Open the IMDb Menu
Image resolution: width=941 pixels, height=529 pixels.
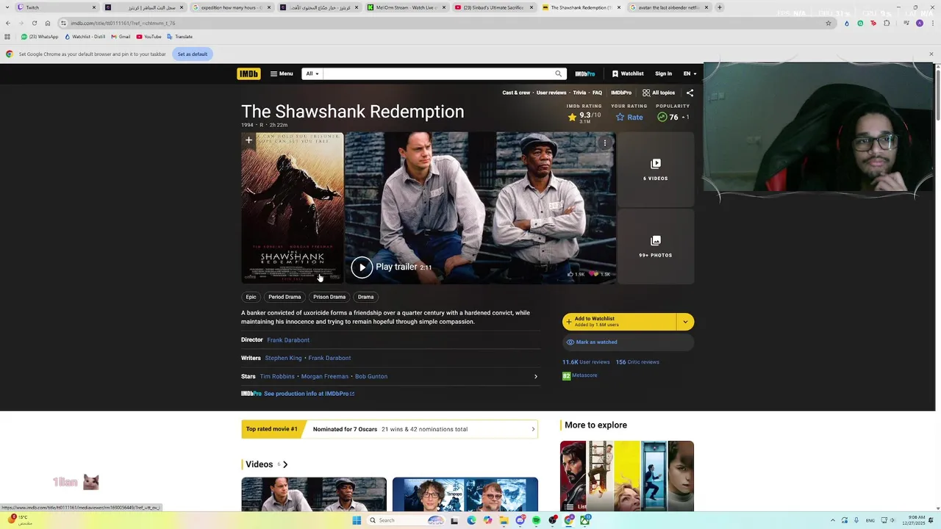point(282,73)
